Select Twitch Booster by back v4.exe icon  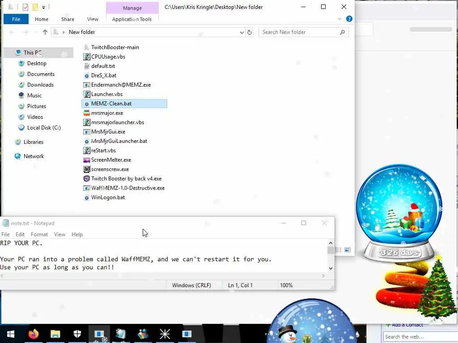click(x=86, y=179)
